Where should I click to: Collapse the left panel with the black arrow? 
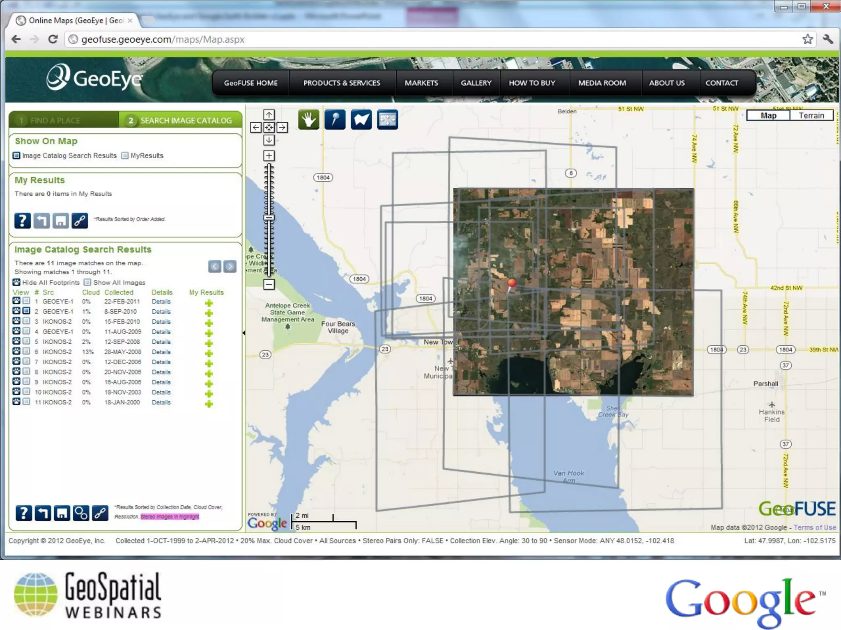tap(244, 333)
